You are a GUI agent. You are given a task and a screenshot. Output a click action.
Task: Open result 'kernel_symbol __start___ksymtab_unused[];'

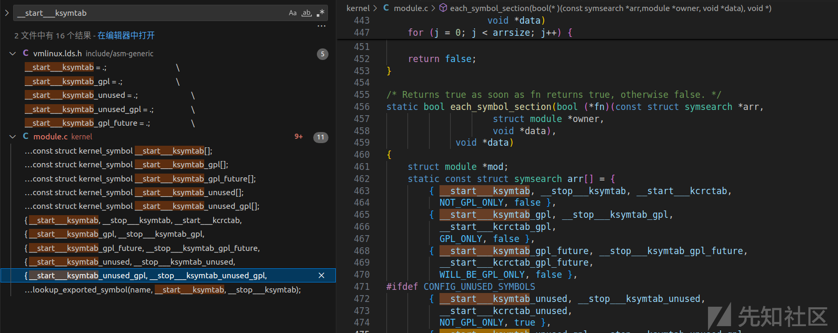(168, 193)
